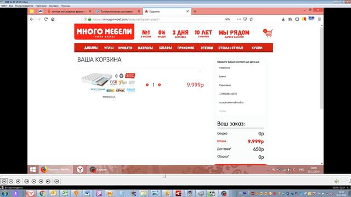
Task: Open the Firefox hamburger menu
Action: tap(319, 20)
